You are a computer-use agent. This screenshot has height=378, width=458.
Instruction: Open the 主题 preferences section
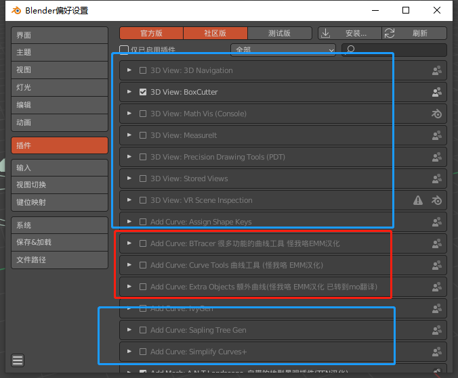pos(60,53)
